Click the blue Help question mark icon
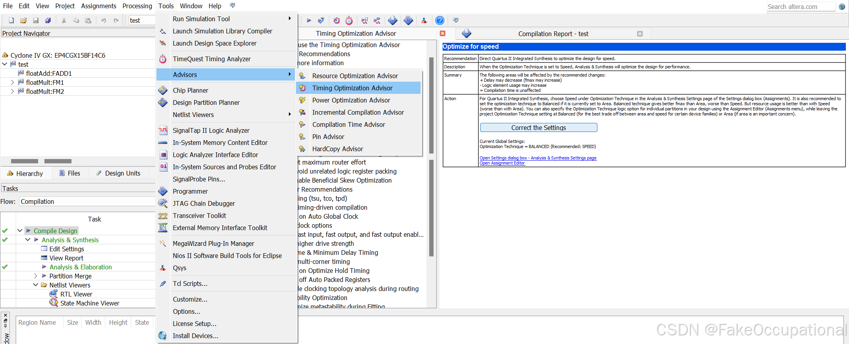 click(x=440, y=20)
